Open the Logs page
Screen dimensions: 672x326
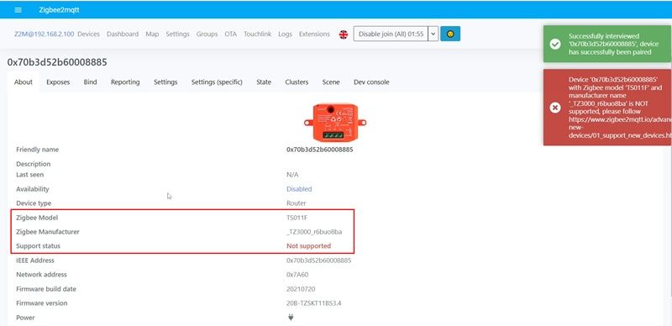285,34
